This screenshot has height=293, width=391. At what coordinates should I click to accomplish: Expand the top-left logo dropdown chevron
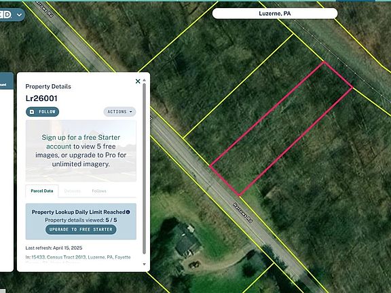(x=19, y=15)
